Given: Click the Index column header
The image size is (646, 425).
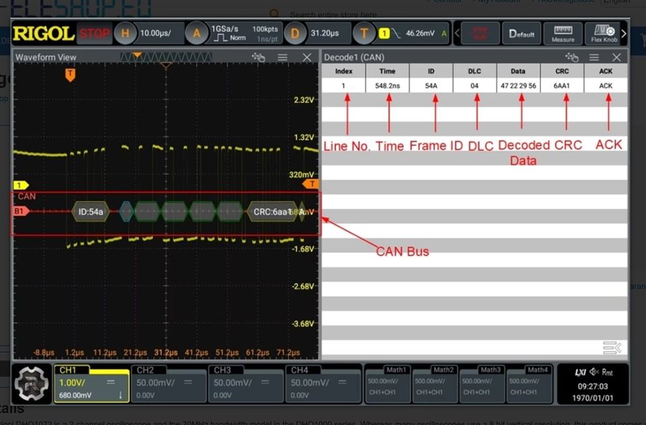Looking at the screenshot, I should pos(344,71).
